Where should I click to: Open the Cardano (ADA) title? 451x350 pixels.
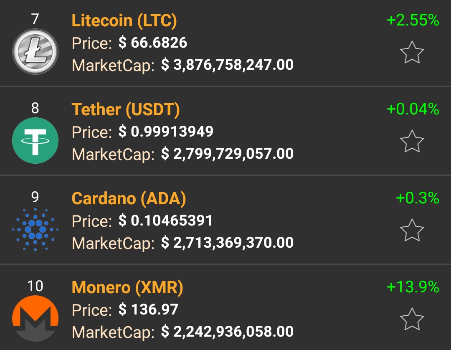[129, 198]
